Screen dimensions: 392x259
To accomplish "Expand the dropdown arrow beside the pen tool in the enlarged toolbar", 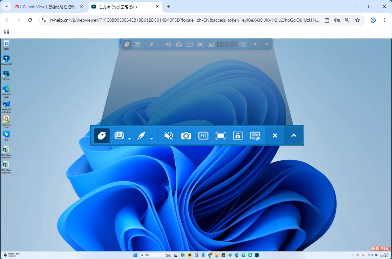I will (x=152, y=139).
